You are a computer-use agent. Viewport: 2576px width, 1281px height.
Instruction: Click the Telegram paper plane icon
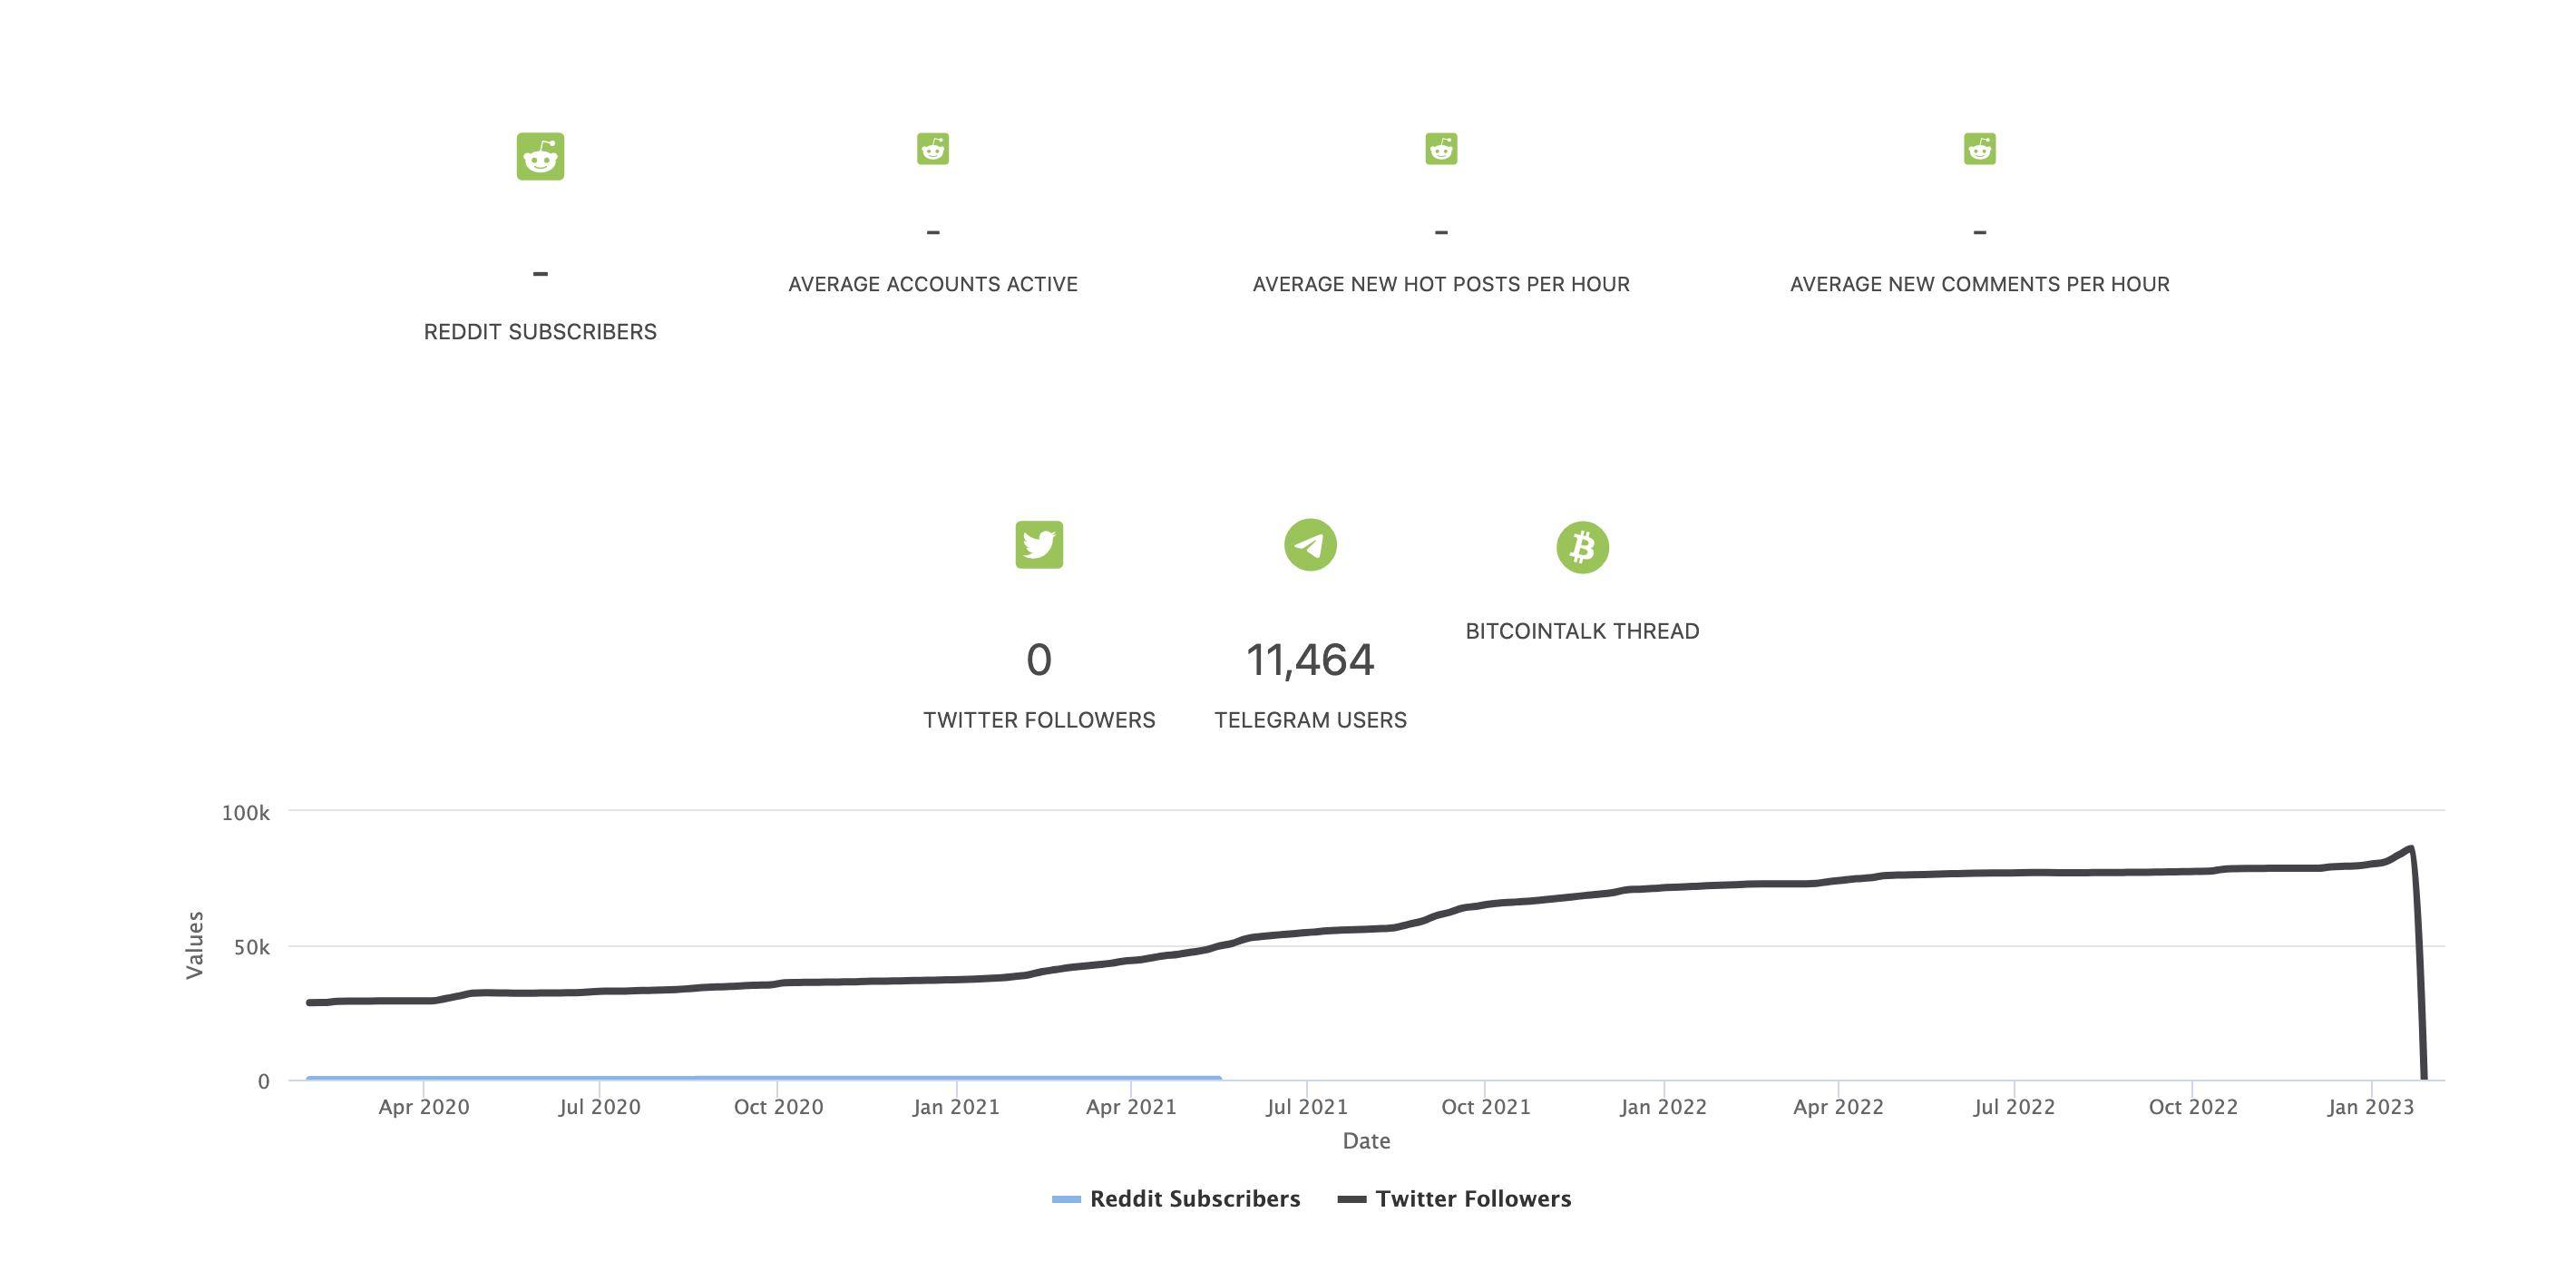pos(1310,545)
